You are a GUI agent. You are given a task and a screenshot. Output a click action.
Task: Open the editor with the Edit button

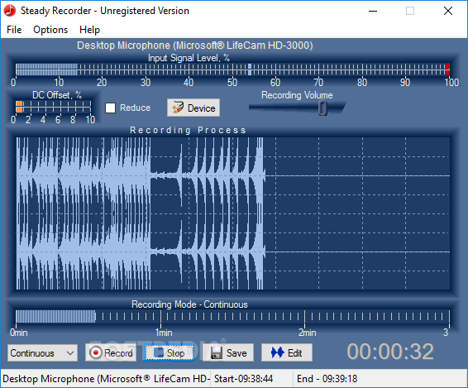pyautogui.click(x=287, y=352)
